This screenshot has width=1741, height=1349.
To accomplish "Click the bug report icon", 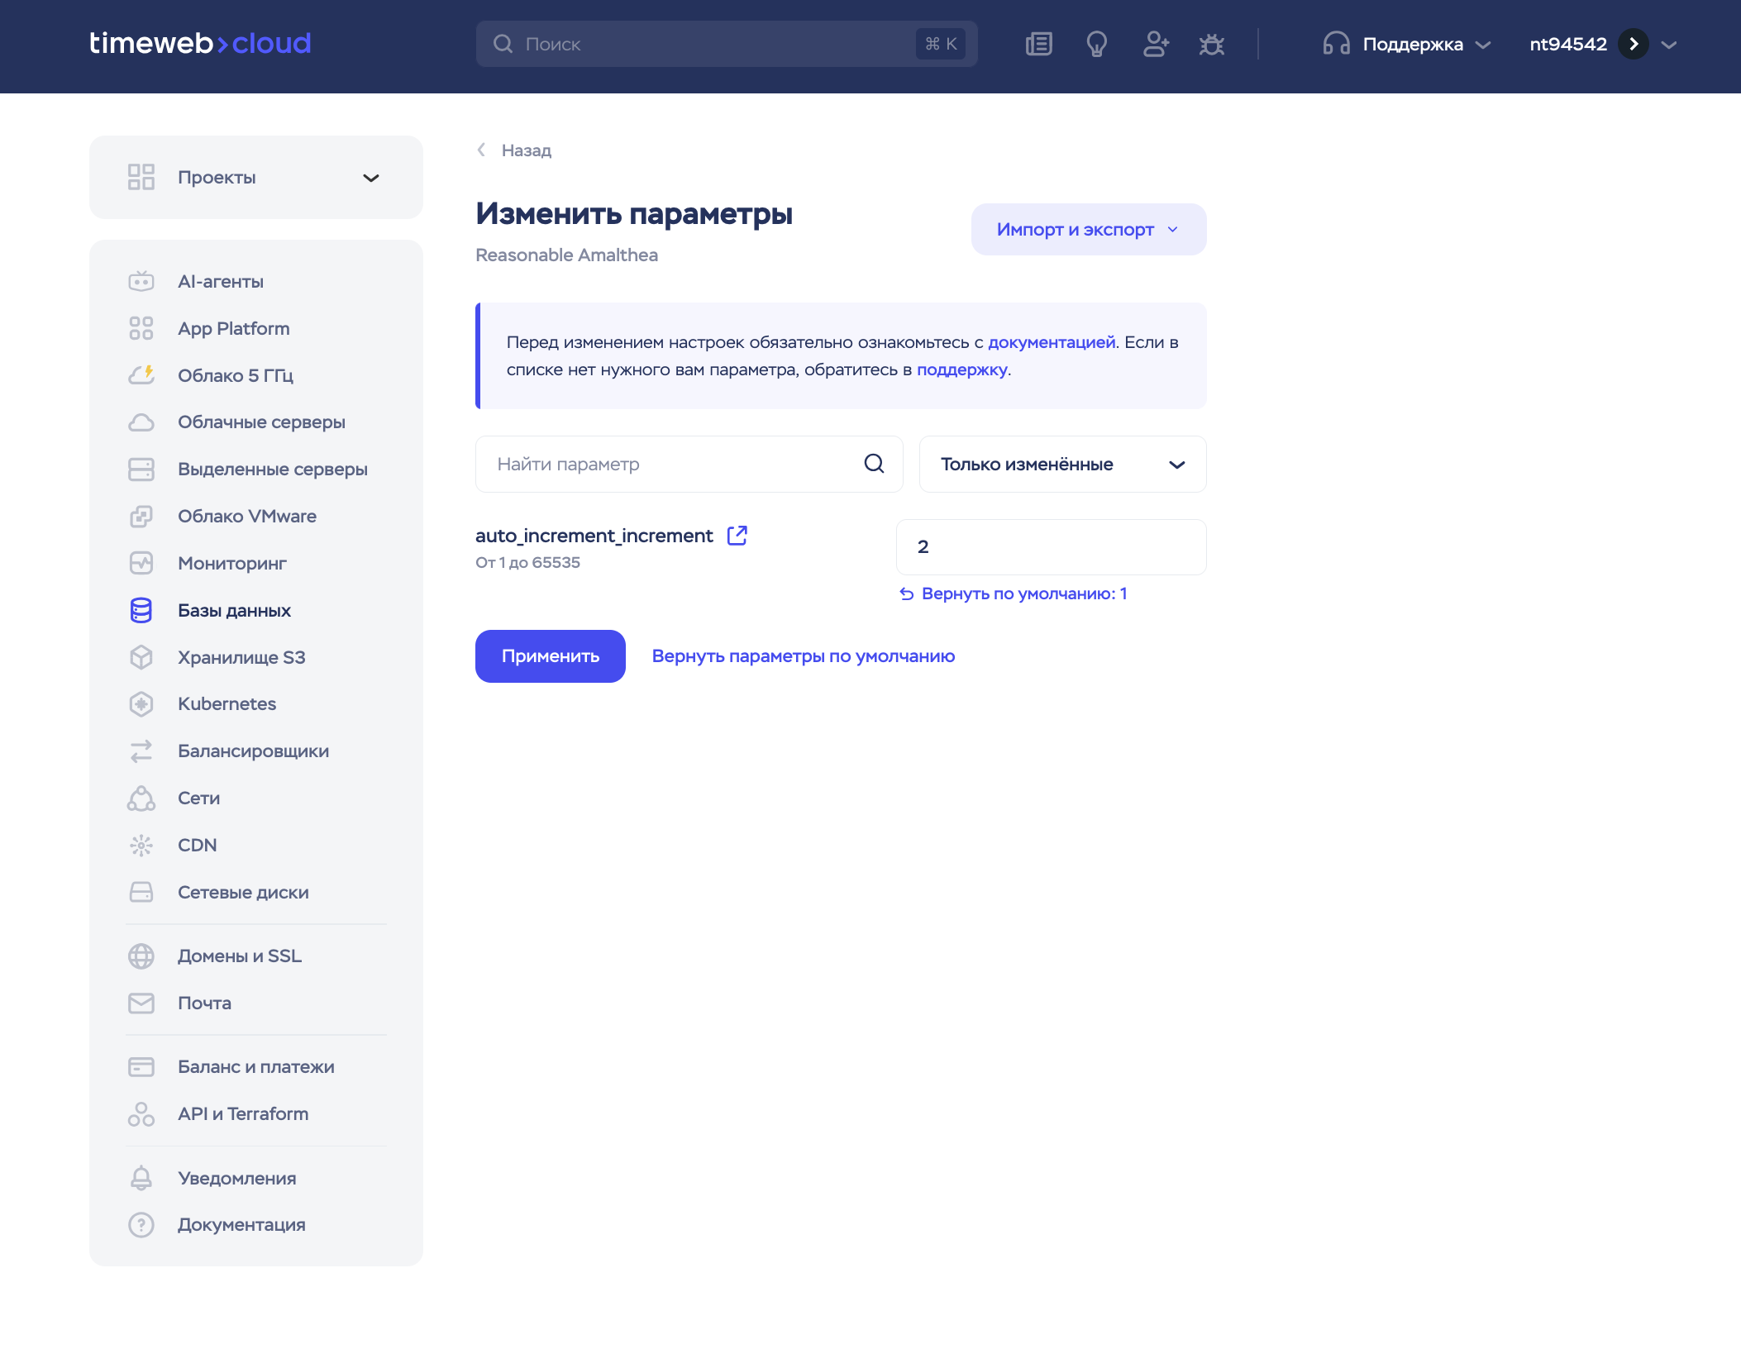I will 1212,44.
